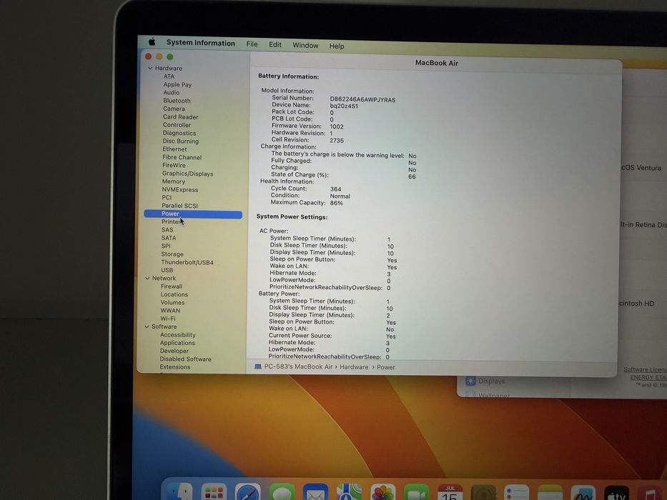Select Disc Burning in the sidebar

[180, 141]
